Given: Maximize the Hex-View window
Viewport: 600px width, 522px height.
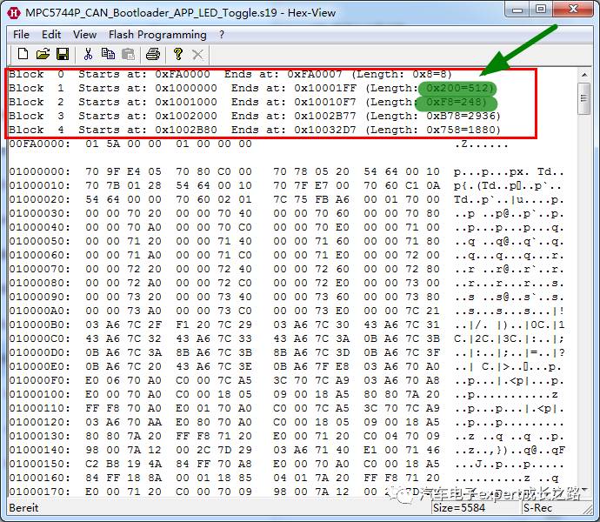Looking at the screenshot, I should [541, 10].
